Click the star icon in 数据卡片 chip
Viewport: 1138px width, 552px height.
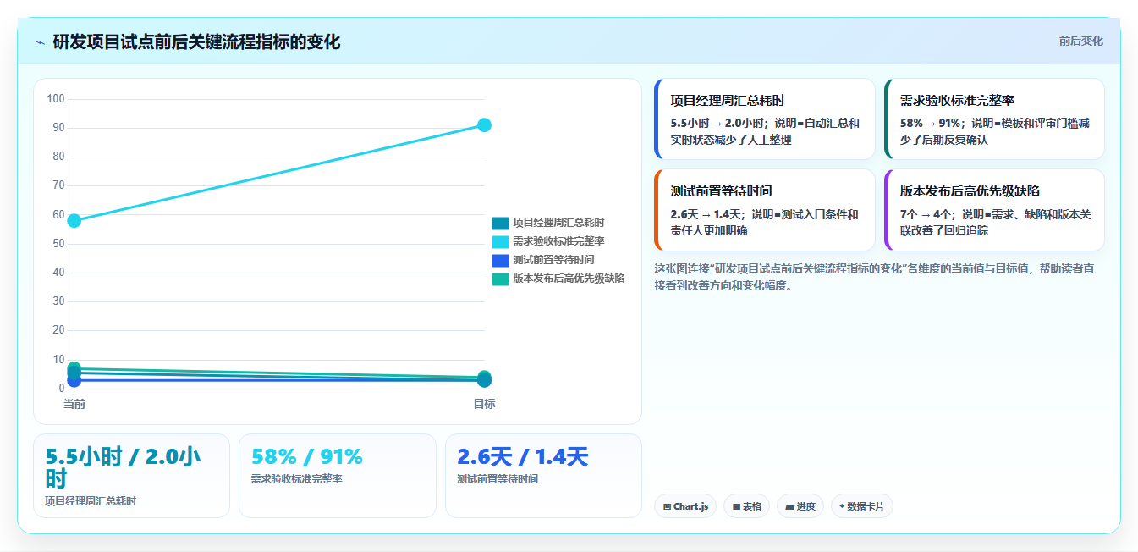(842, 506)
